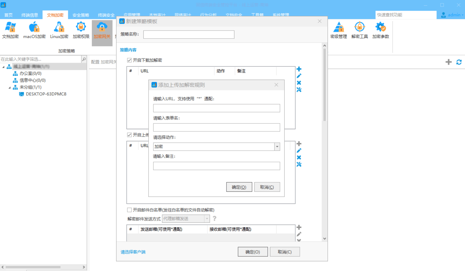Disable the 开启下载加解密 checkbox
This screenshot has width=465, height=271.
[x=129, y=60]
